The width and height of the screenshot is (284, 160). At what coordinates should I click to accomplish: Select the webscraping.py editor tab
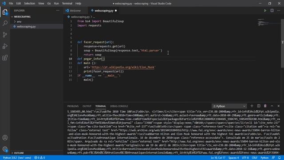click(104, 11)
